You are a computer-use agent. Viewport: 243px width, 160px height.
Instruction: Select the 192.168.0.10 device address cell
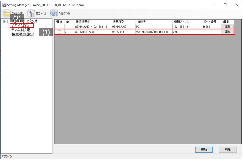click(187, 27)
